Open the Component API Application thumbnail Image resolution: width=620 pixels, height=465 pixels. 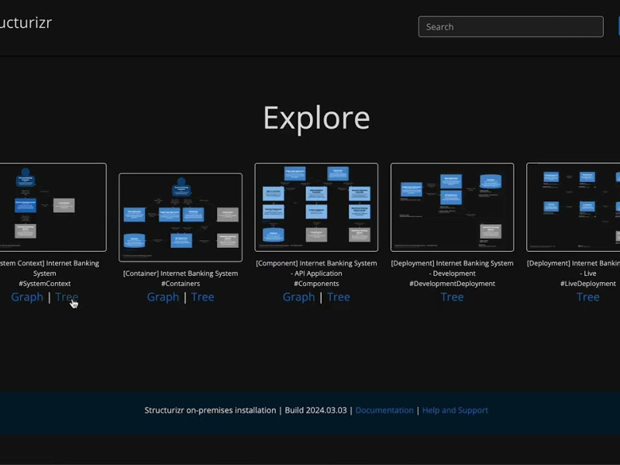tap(316, 207)
